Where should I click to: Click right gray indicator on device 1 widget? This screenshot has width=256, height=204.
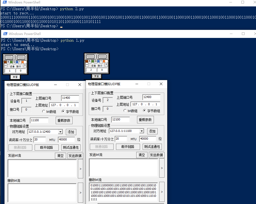point(21,57)
